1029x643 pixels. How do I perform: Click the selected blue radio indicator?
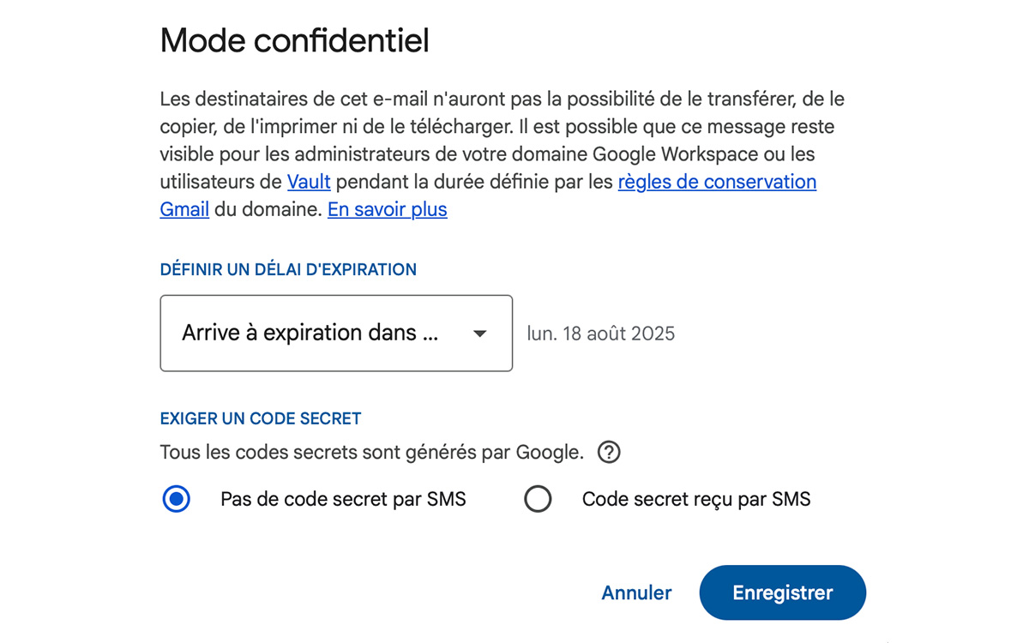click(x=176, y=498)
